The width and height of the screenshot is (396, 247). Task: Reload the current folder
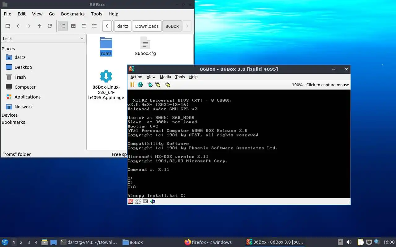[x=50, y=26]
